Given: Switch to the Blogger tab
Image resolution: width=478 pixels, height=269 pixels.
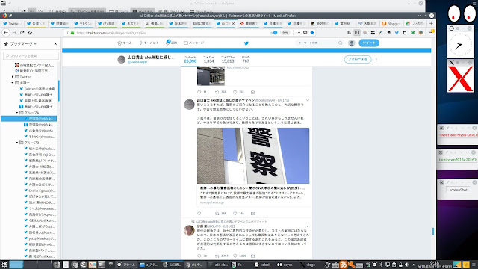Looking at the screenshot, I should [x=391, y=23].
